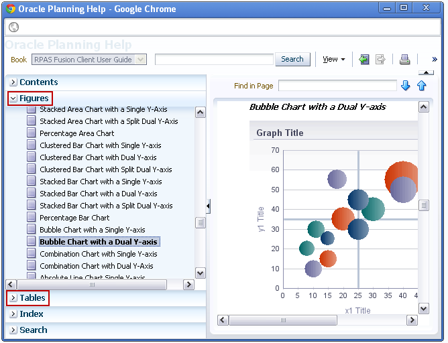The height and width of the screenshot is (343, 448).
Task: Click left pane horizontal scroll right arrow
Action: pyautogui.click(x=188, y=285)
